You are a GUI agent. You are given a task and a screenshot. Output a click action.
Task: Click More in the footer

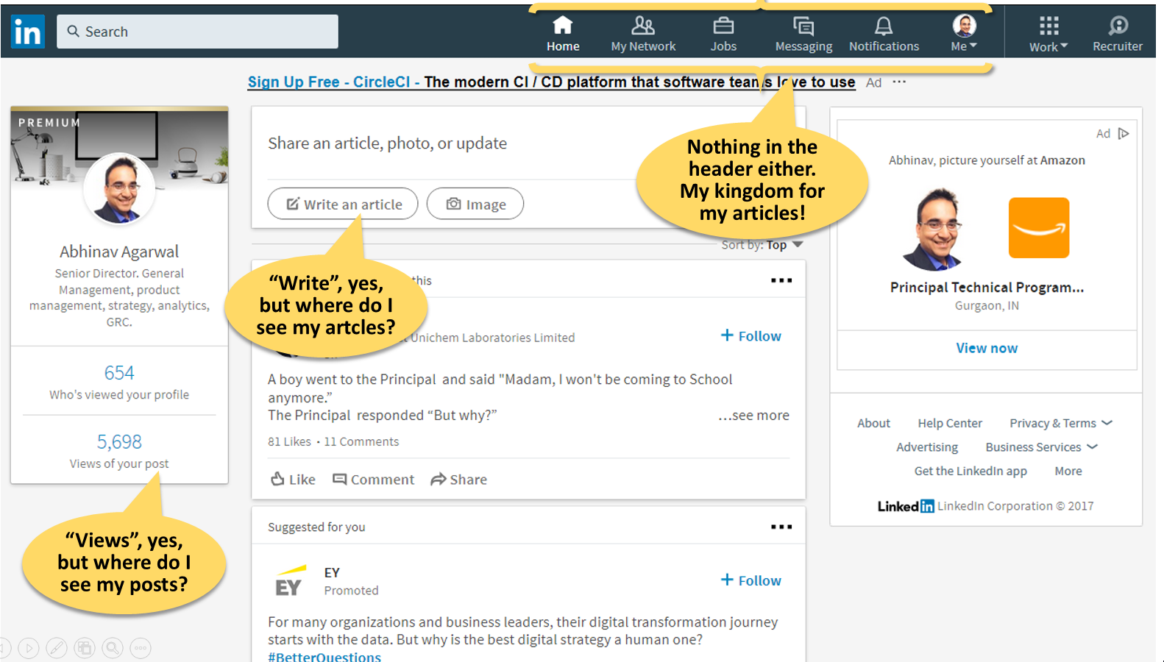click(1068, 471)
